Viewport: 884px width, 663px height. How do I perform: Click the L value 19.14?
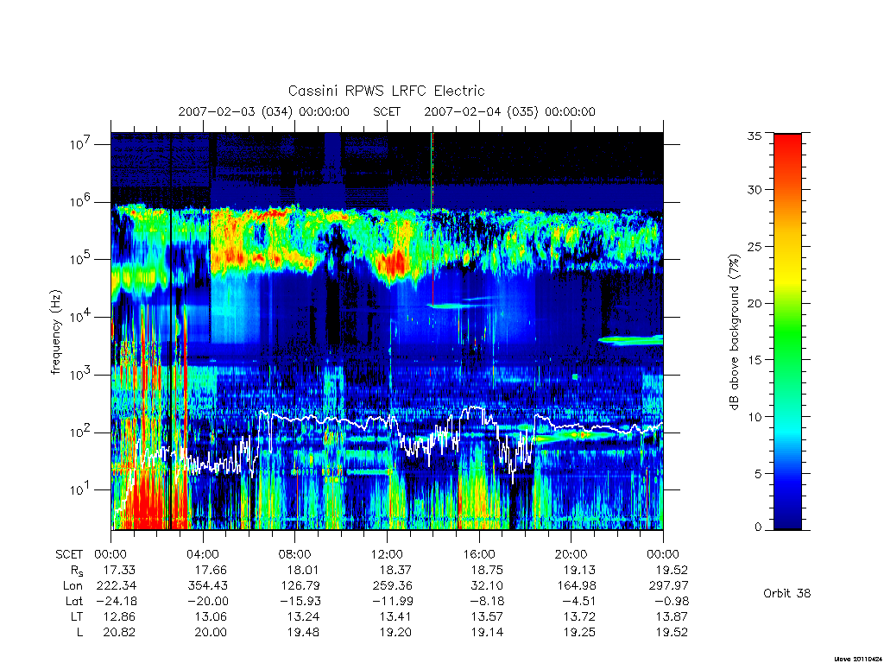click(x=487, y=633)
